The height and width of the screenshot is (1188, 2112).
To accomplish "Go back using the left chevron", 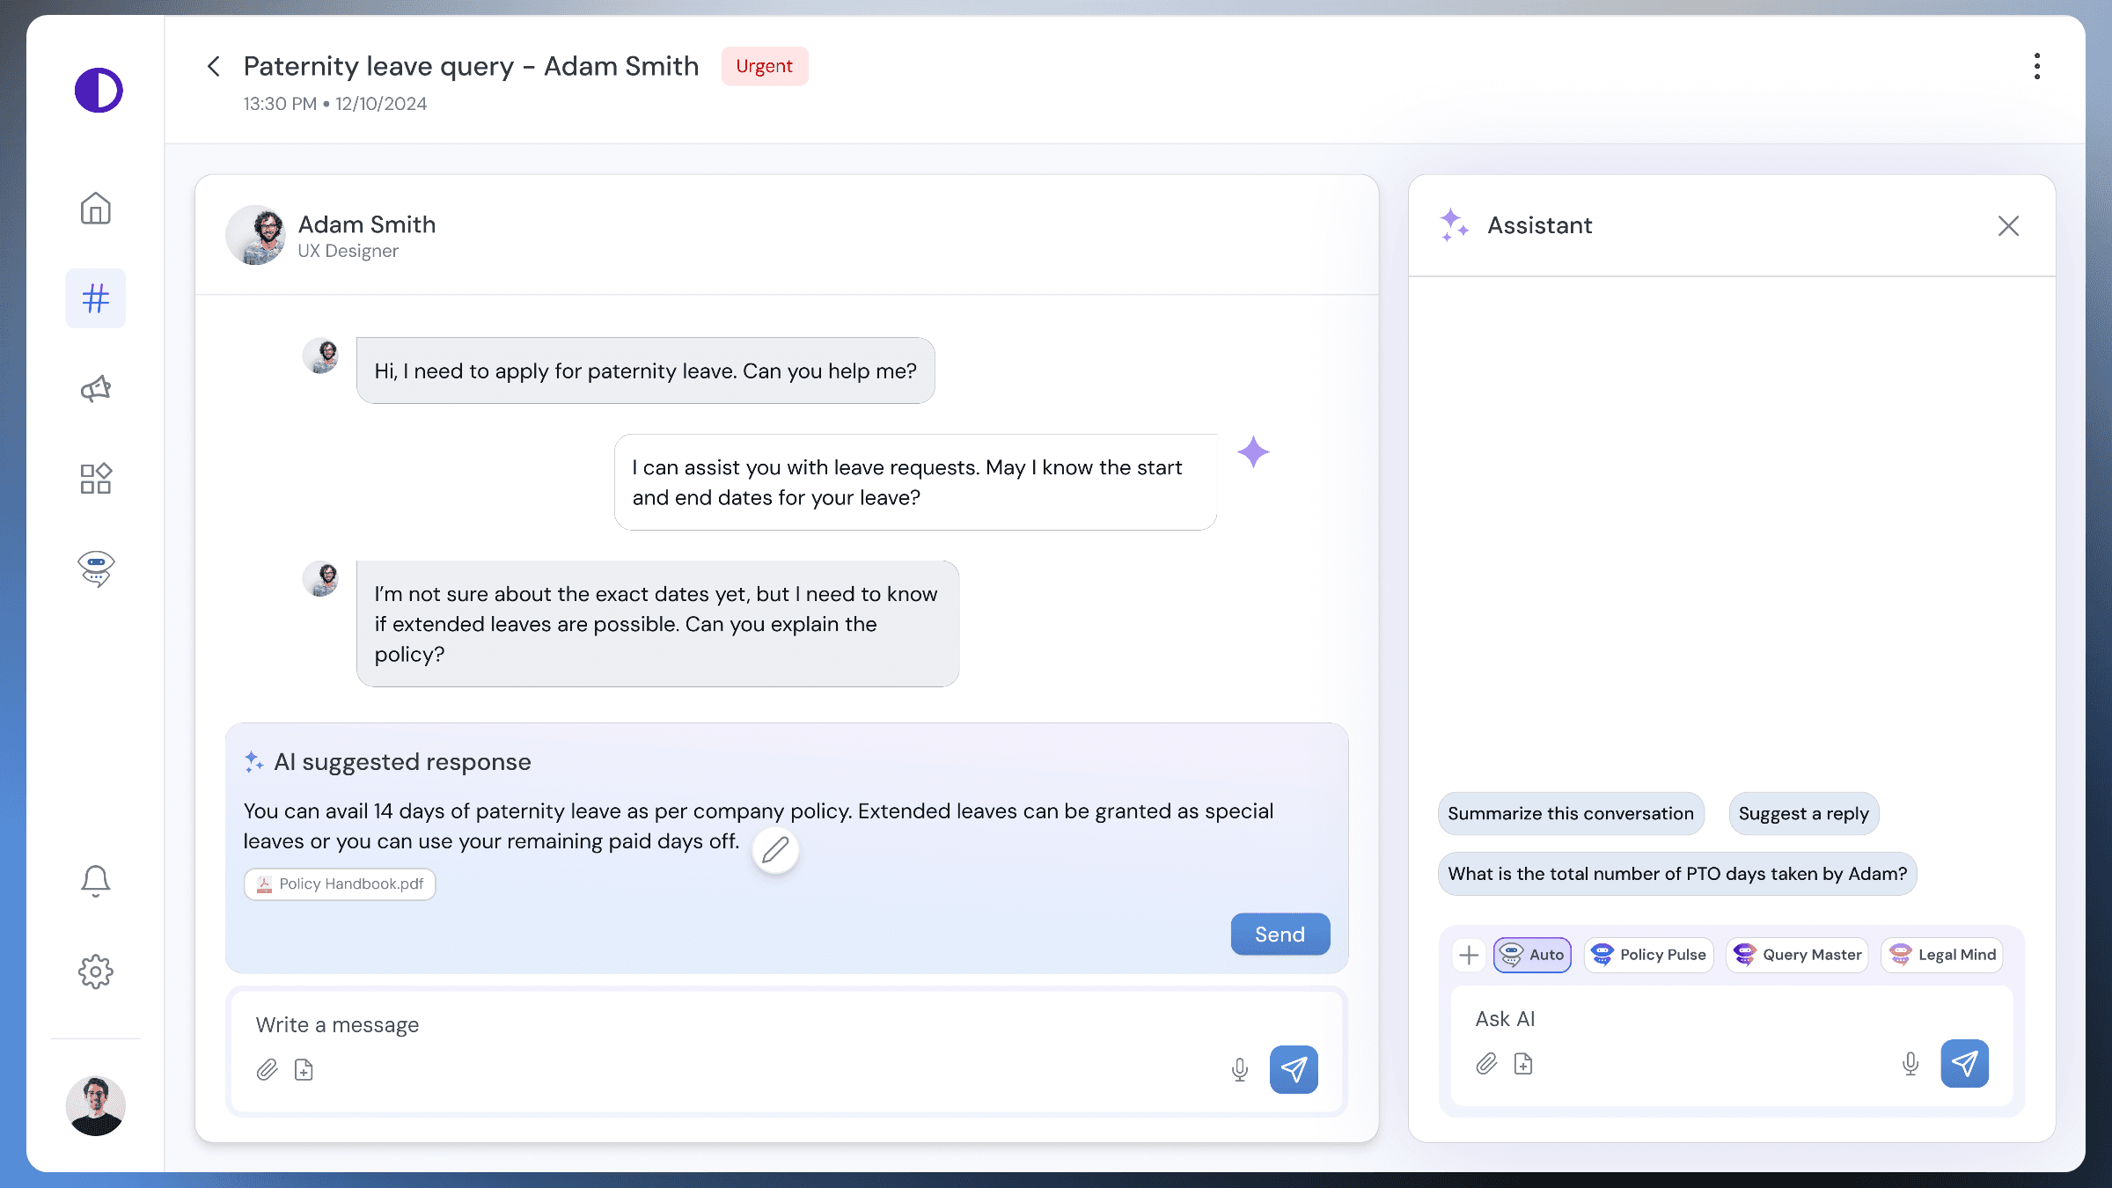I will click(x=214, y=66).
